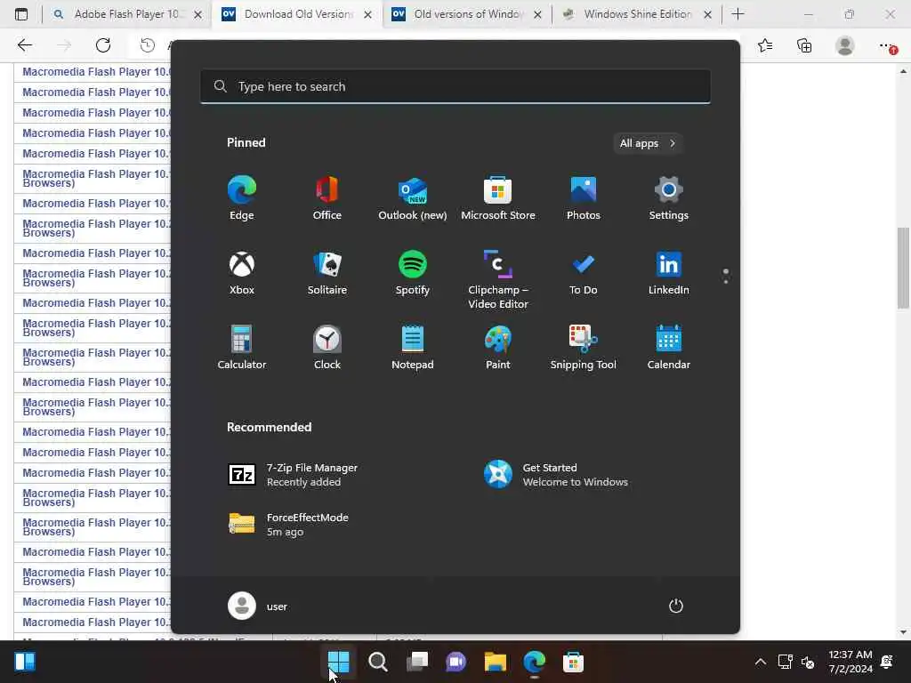This screenshot has height=683, width=911.
Task: Click the Power button in Start menu
Action: coord(676,606)
